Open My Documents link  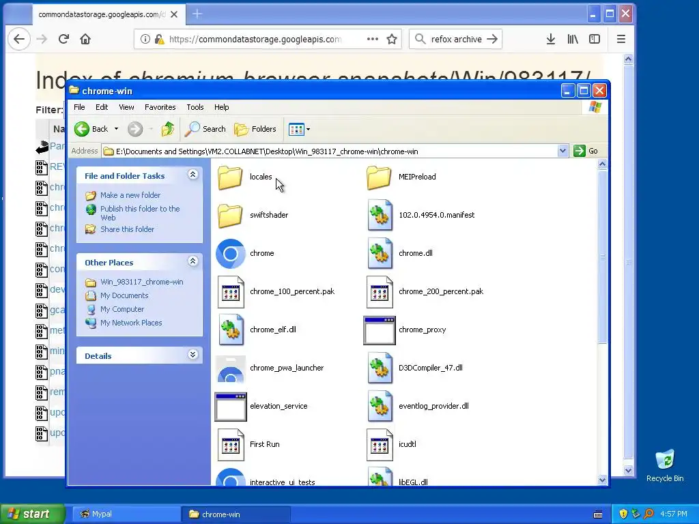click(124, 295)
